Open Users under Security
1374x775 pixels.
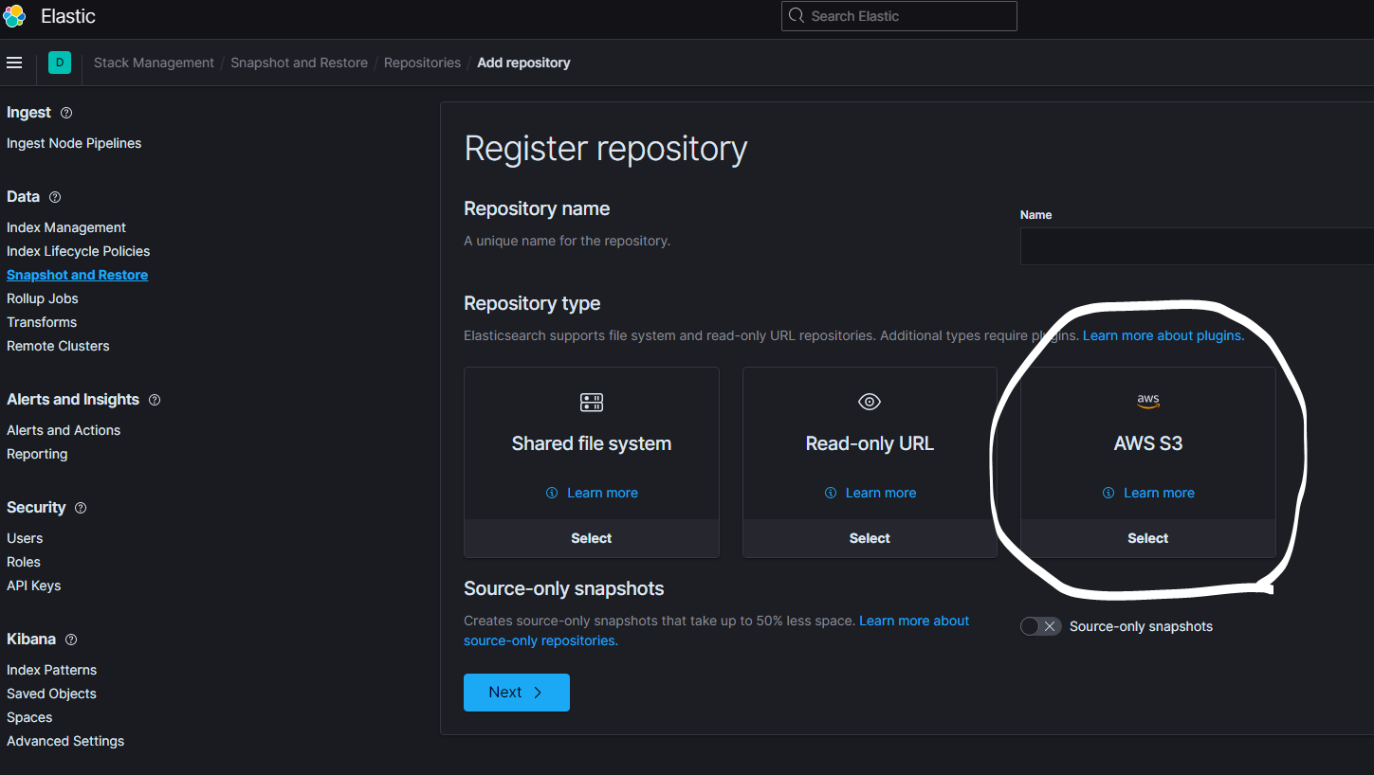(x=25, y=538)
